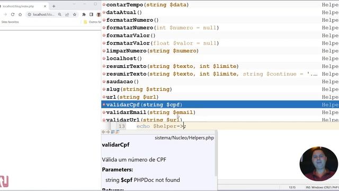Open the browser extensions puzzle icon
This screenshot has width=339, height=191.
pyautogui.click(x=84, y=14)
